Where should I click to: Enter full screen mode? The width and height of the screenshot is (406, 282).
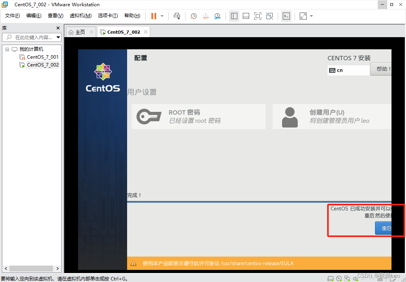[x=258, y=16]
